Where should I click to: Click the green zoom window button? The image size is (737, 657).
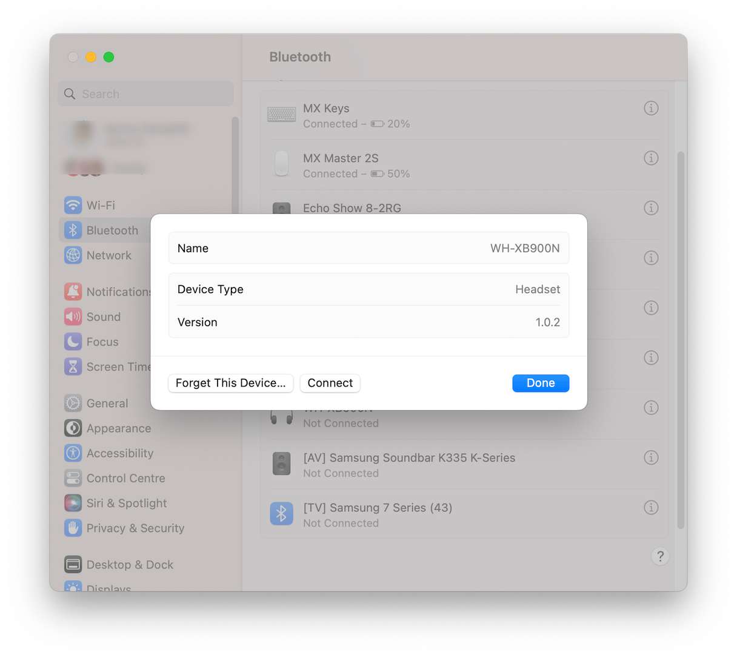(108, 57)
